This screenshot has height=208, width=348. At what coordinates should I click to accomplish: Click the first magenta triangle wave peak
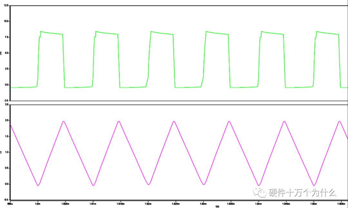[x=64, y=121]
